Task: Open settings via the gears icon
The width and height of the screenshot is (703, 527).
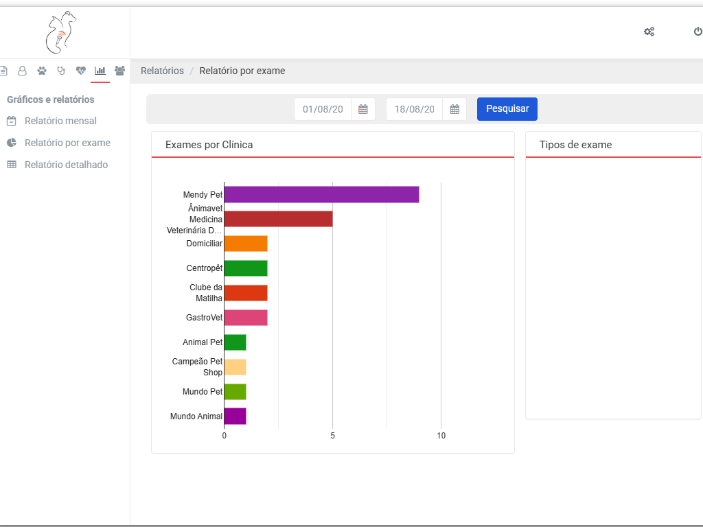Action: 649,32
